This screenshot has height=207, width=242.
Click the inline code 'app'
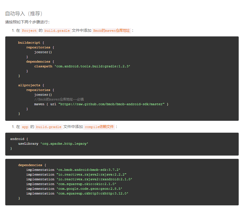[x=25, y=127]
